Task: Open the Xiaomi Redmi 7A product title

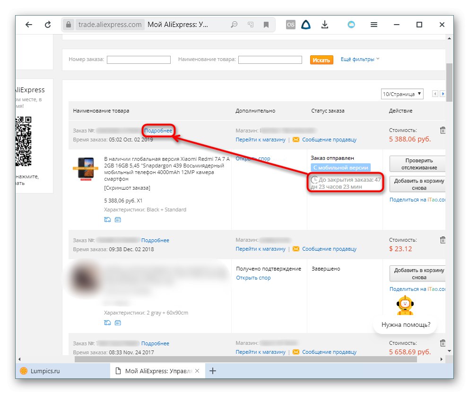Action: (x=166, y=169)
